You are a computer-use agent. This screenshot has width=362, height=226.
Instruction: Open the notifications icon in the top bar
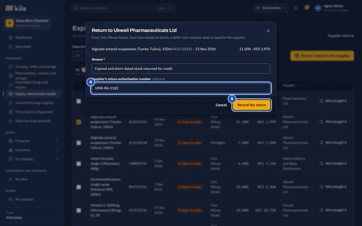pyautogui.click(x=307, y=8)
